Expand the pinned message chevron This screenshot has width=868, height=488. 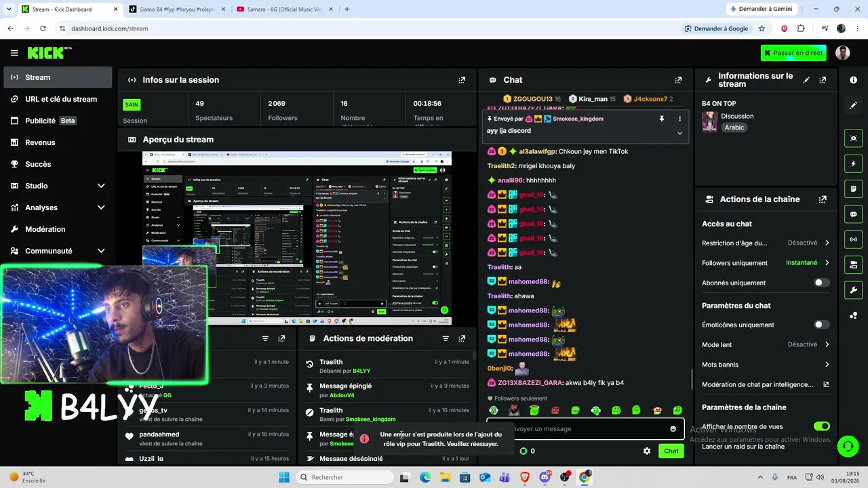point(679,133)
